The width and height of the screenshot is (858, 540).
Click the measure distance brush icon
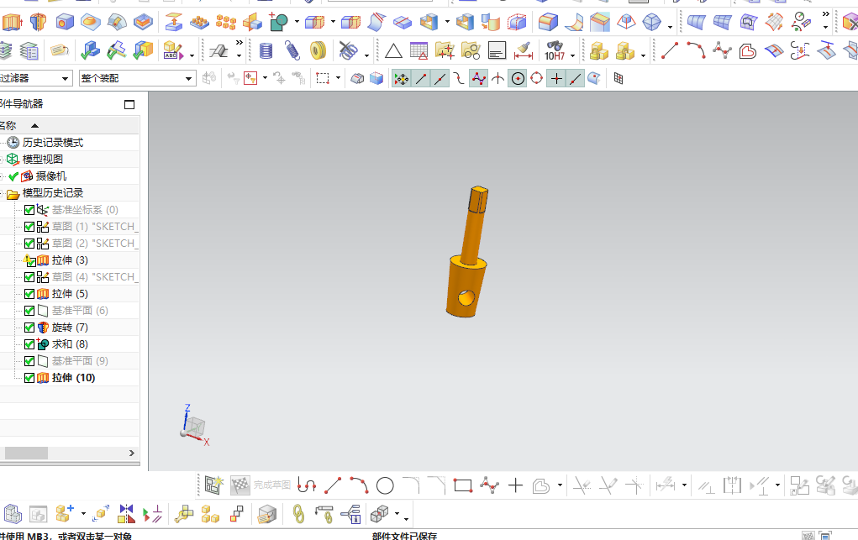[524, 51]
